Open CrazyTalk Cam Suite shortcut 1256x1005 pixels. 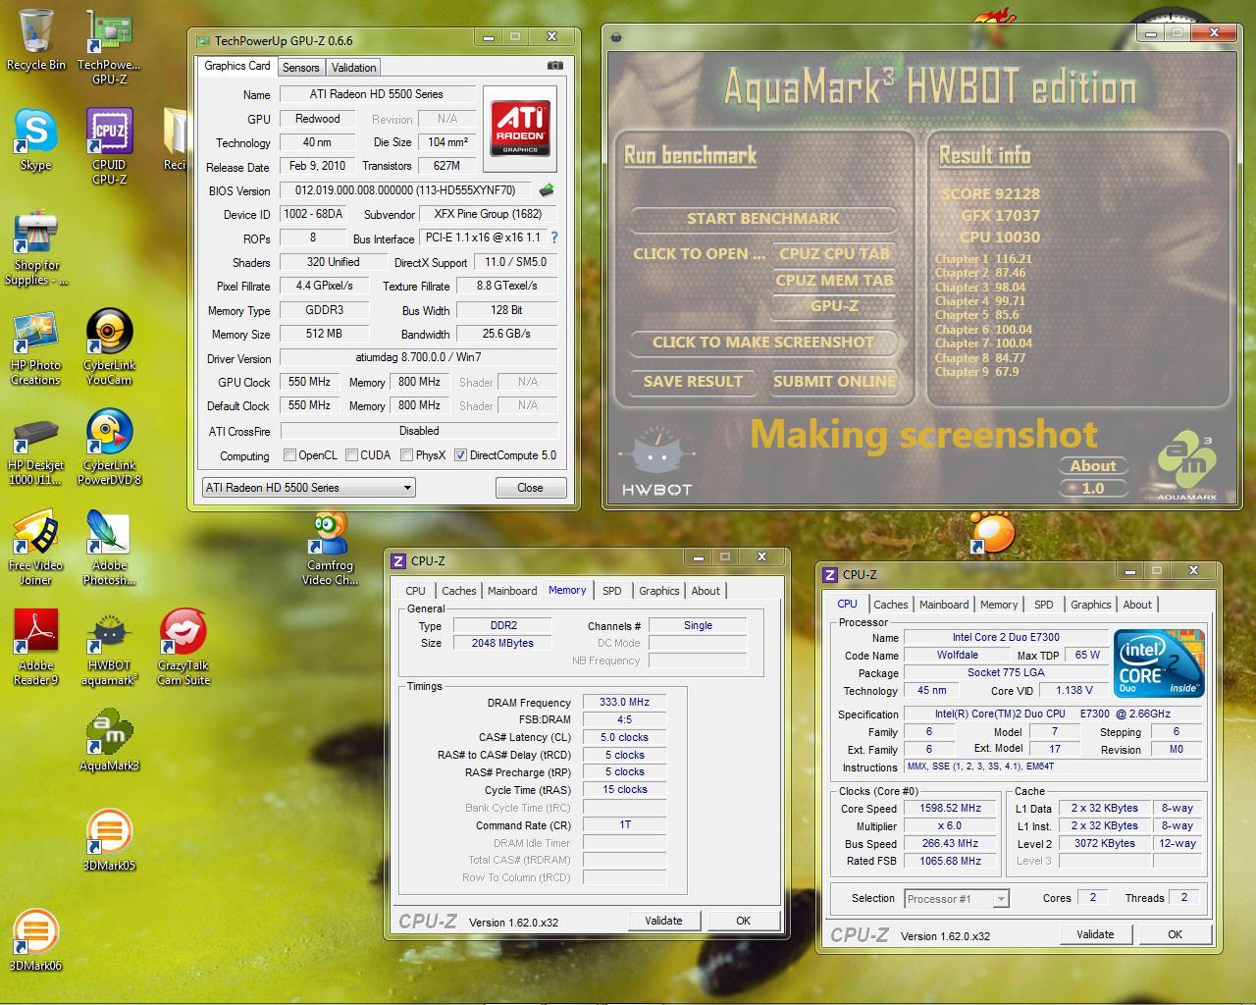pyautogui.click(x=183, y=649)
